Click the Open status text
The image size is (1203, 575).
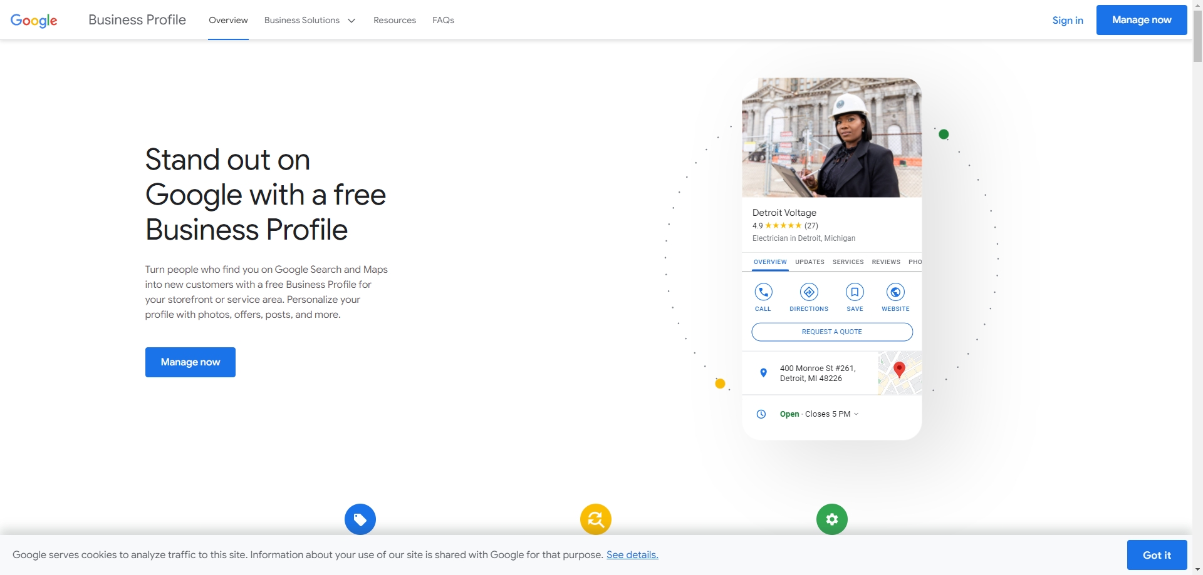[789, 414]
